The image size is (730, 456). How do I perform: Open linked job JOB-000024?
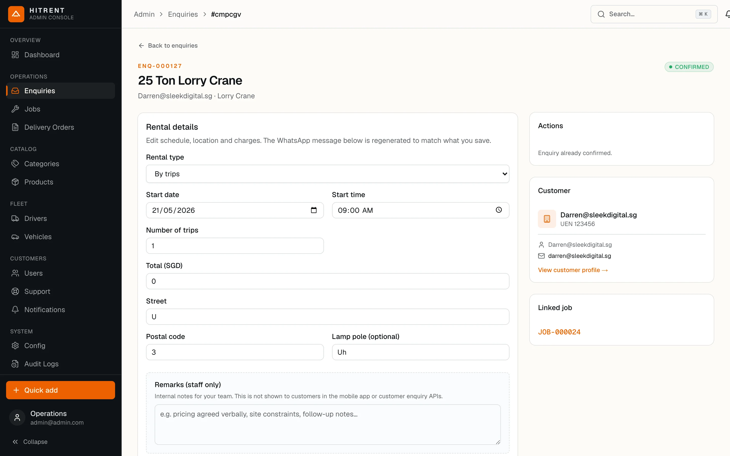559,332
